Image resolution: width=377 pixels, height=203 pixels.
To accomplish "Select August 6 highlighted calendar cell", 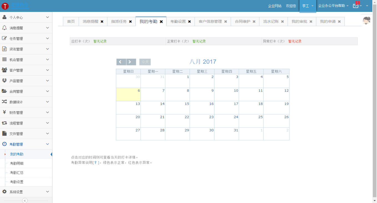I will 128,94.
